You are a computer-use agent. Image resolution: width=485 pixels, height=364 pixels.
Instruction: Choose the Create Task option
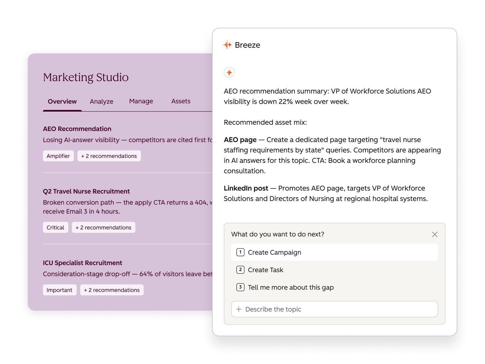(x=335, y=270)
